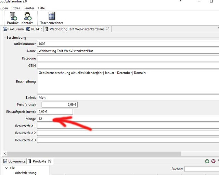
Task: Open the Extras menu
Action: pyautogui.click(x=16, y=8)
